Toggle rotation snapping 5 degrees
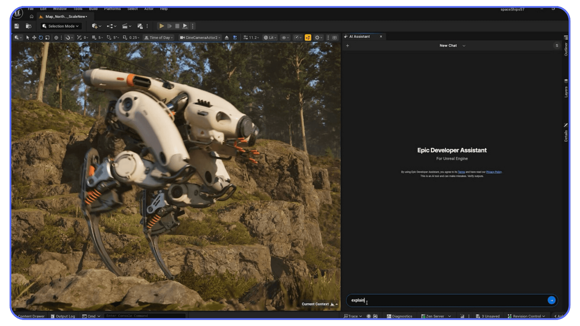Viewport: 580px width, 326px height. (112, 38)
